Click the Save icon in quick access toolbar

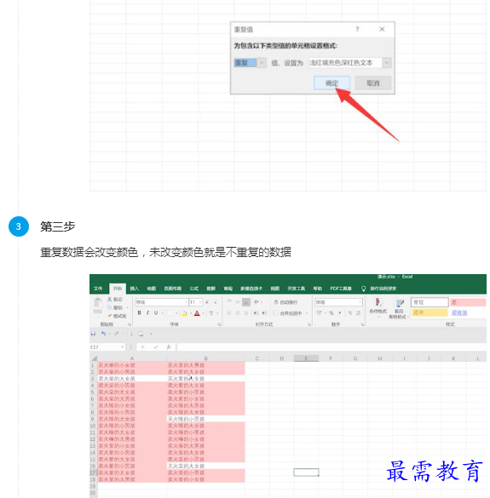[x=93, y=334]
